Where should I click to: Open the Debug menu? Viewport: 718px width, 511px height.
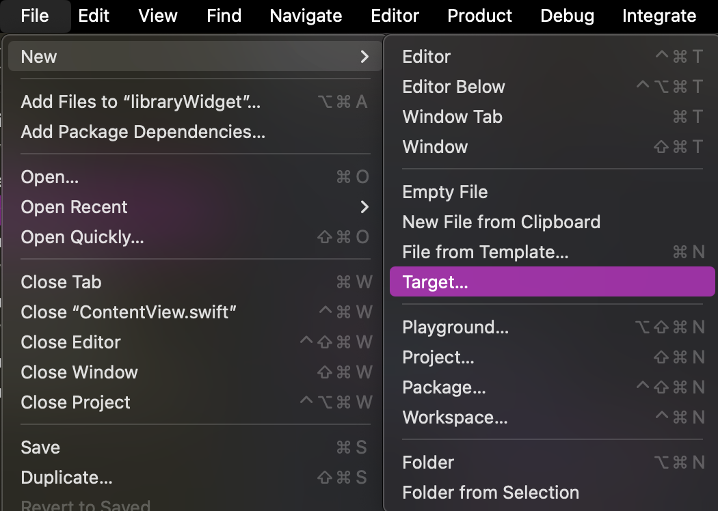568,16
